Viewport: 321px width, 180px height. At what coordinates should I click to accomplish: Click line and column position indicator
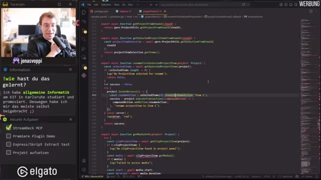tap(242, 176)
